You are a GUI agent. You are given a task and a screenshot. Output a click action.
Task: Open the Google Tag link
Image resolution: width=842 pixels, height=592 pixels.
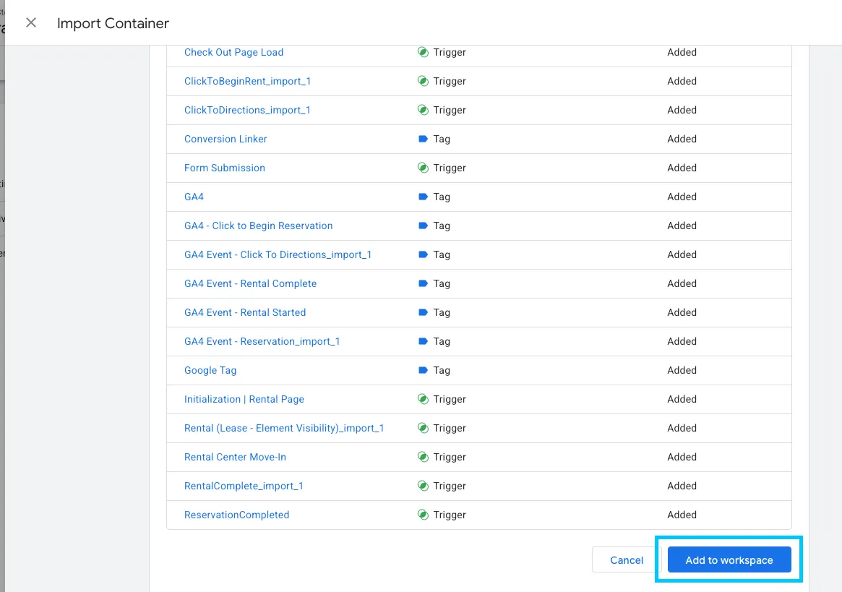(x=210, y=371)
